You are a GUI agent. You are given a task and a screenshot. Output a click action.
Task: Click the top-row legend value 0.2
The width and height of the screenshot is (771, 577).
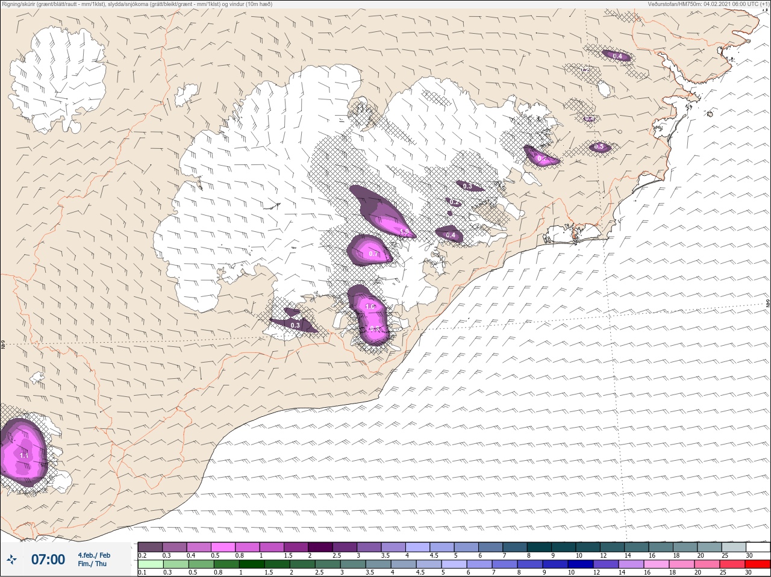(x=142, y=555)
